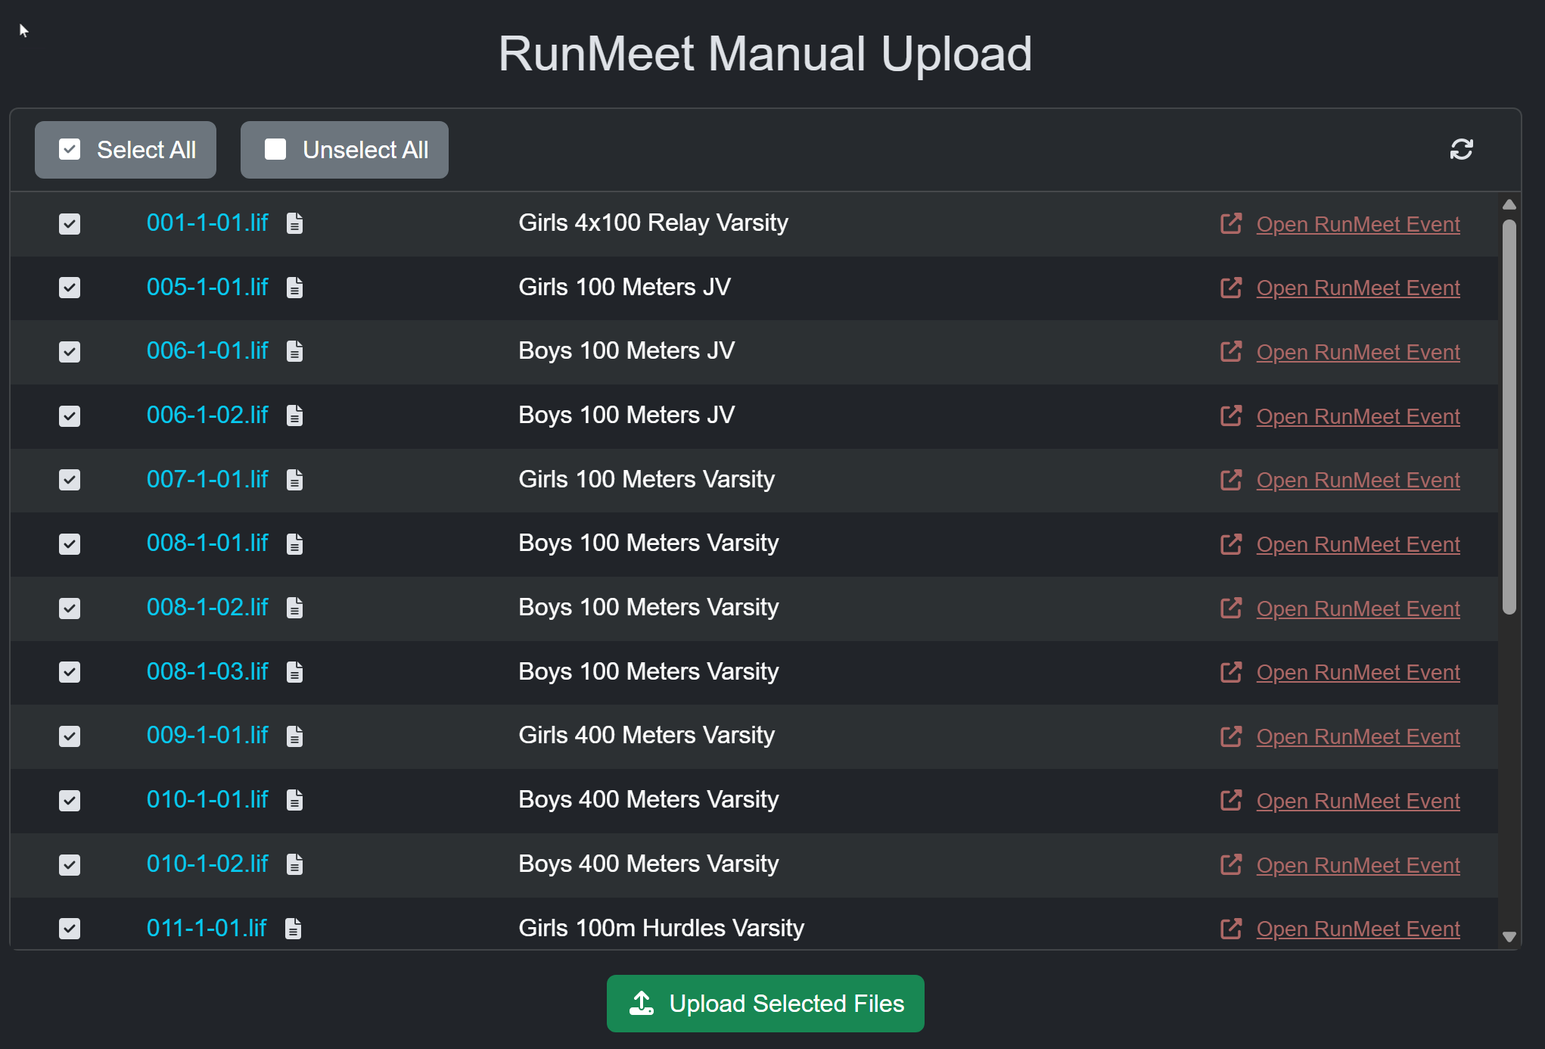Click the file icon beside 007-1-01.lif
1545x1049 pixels.
[x=294, y=480]
